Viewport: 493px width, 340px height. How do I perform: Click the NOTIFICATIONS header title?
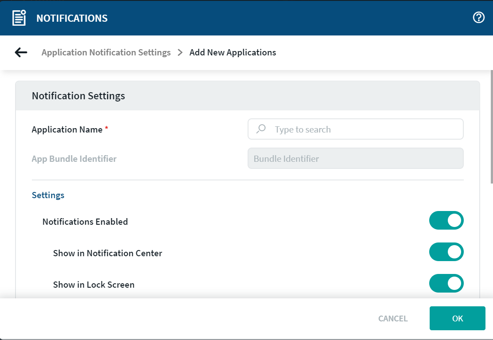point(72,18)
